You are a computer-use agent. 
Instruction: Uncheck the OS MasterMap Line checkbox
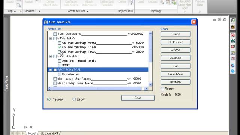60,47
